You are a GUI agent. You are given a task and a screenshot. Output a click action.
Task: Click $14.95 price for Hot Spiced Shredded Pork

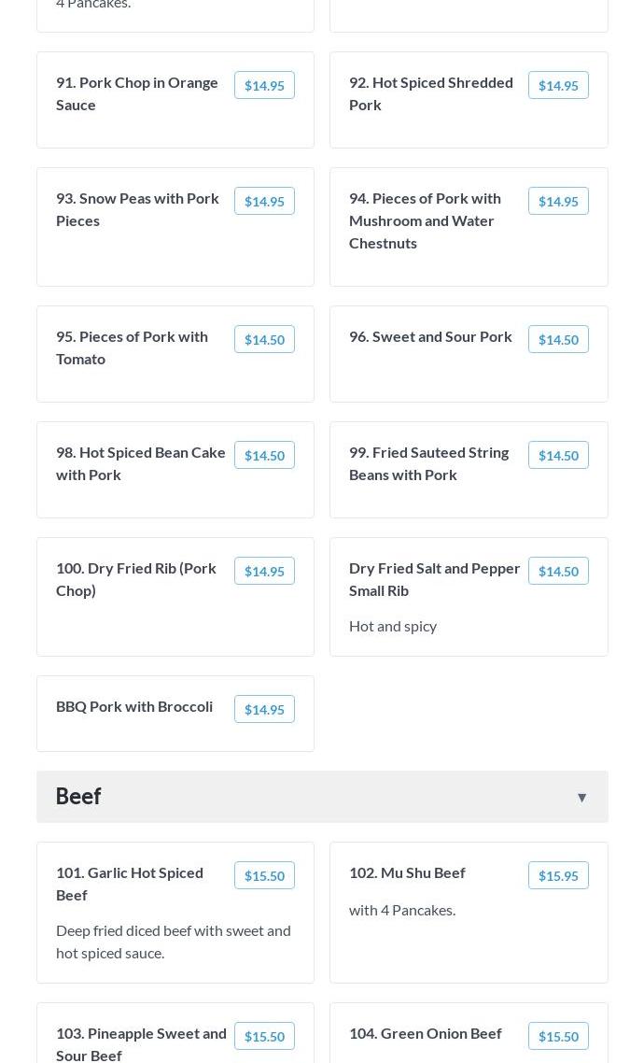557,85
